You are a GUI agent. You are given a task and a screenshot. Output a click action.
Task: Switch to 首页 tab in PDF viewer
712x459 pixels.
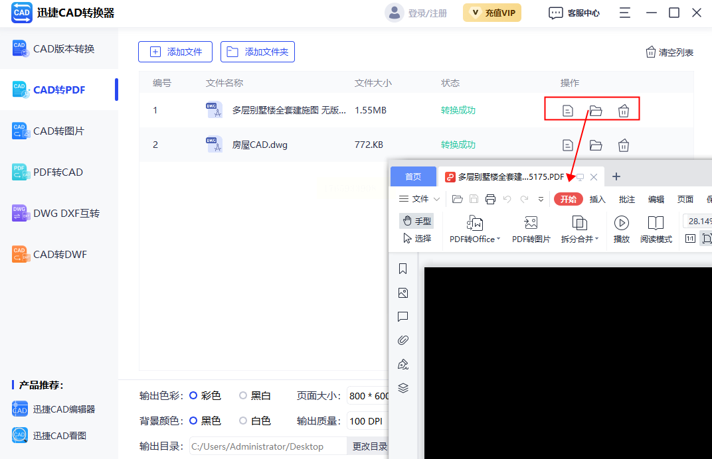point(413,176)
